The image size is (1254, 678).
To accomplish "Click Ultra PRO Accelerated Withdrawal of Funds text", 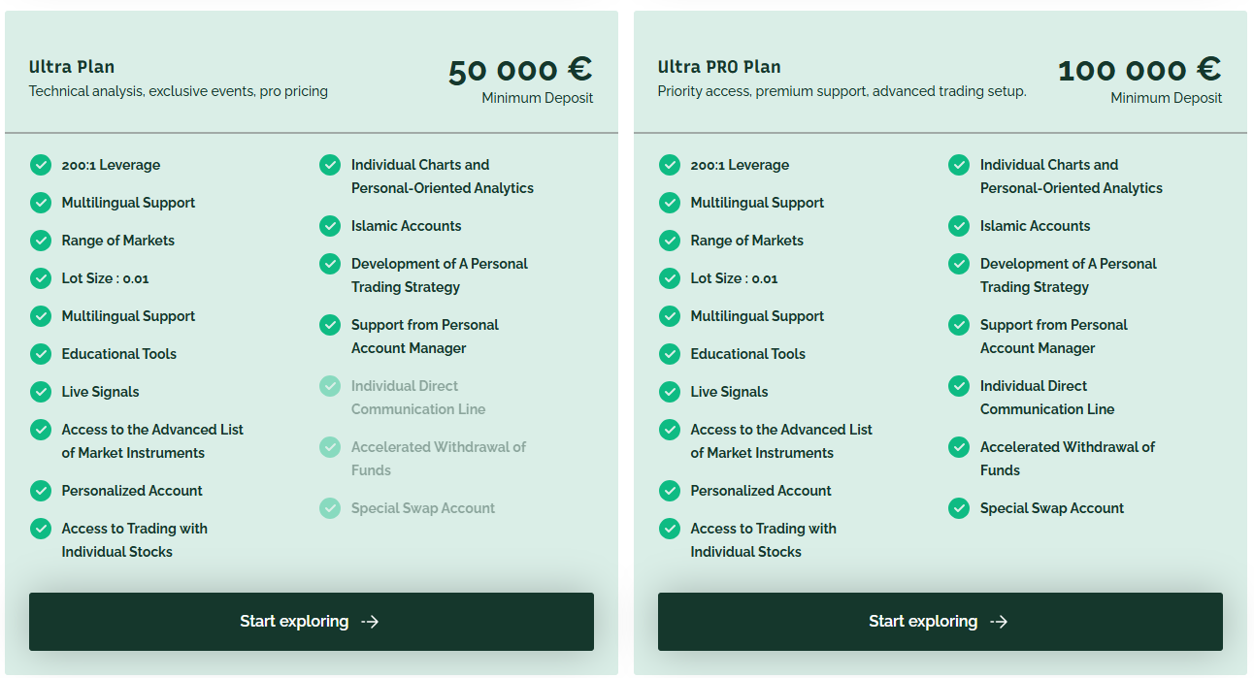I will (1067, 459).
